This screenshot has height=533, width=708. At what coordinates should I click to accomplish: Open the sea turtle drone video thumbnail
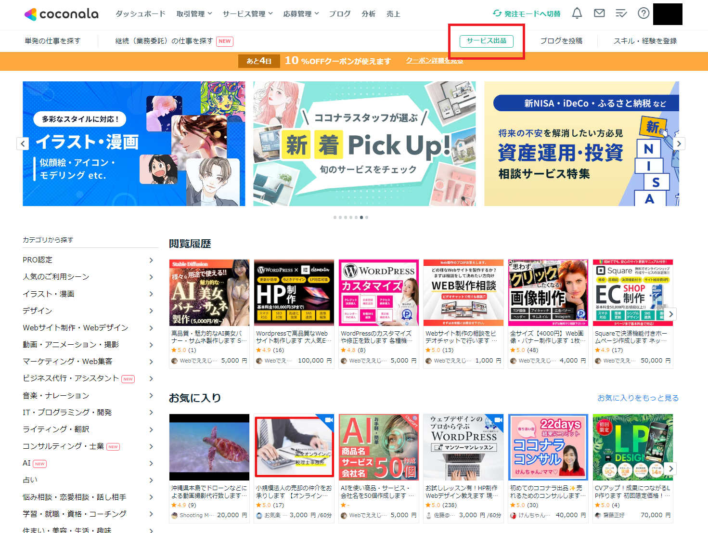tap(209, 447)
